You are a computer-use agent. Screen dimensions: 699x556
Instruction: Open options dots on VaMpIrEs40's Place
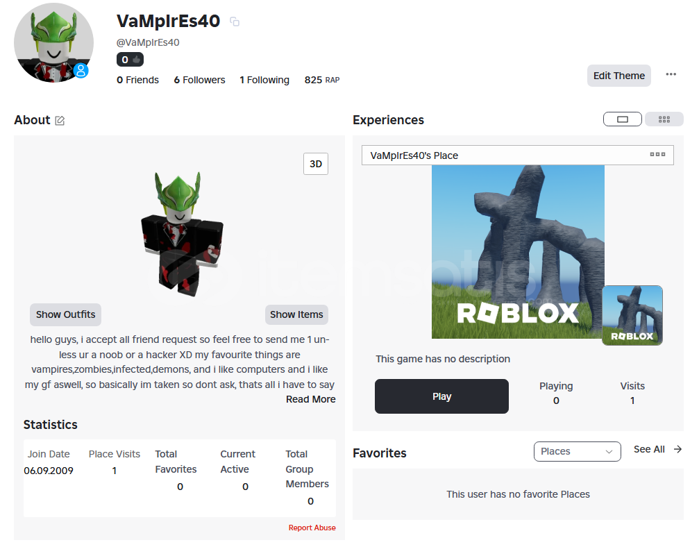click(x=657, y=154)
